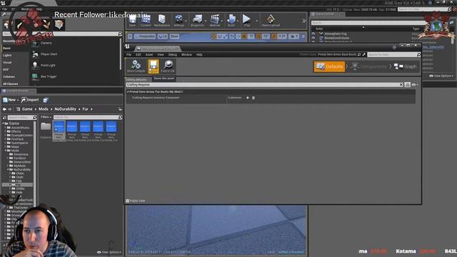Toggle the property matrix grid button
The height and width of the screenshot is (257, 457).
(x=408, y=84)
